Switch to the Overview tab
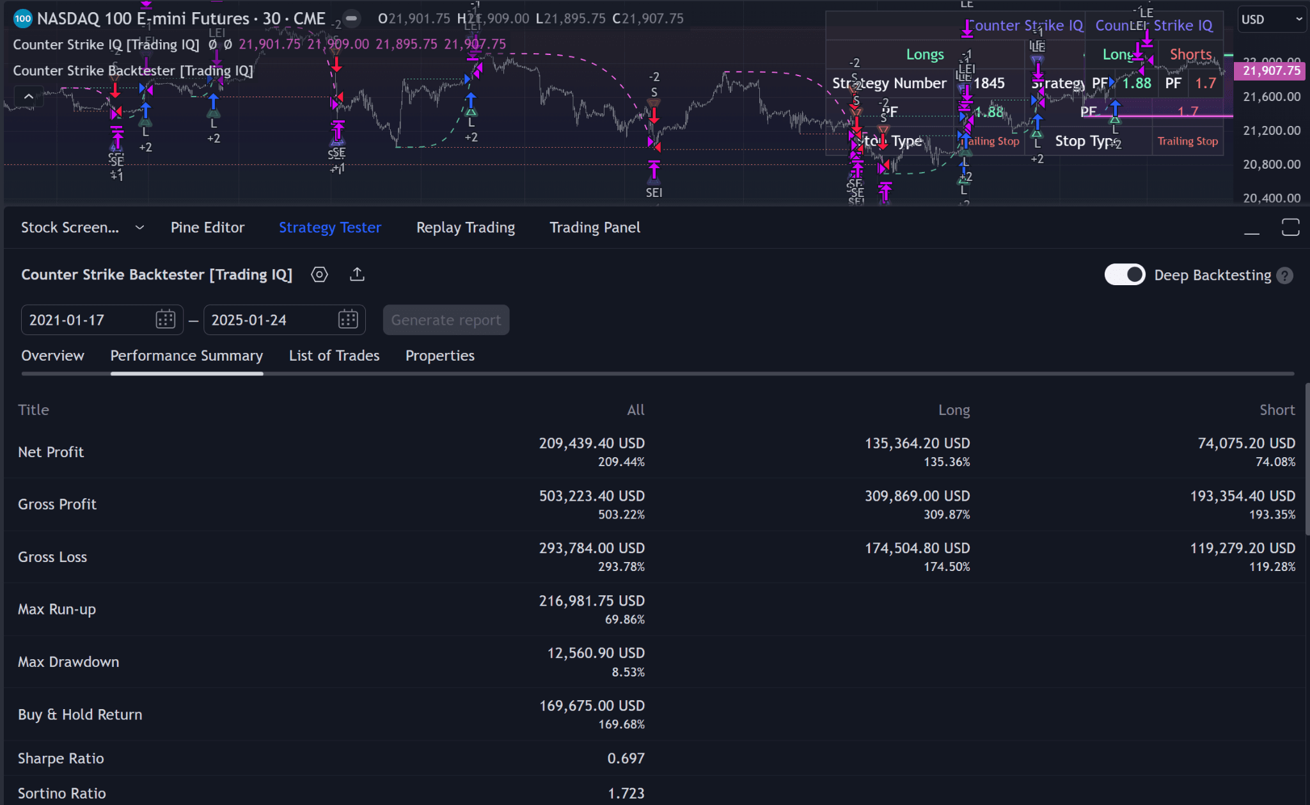Screen dimensions: 1310x805 tap(52, 356)
